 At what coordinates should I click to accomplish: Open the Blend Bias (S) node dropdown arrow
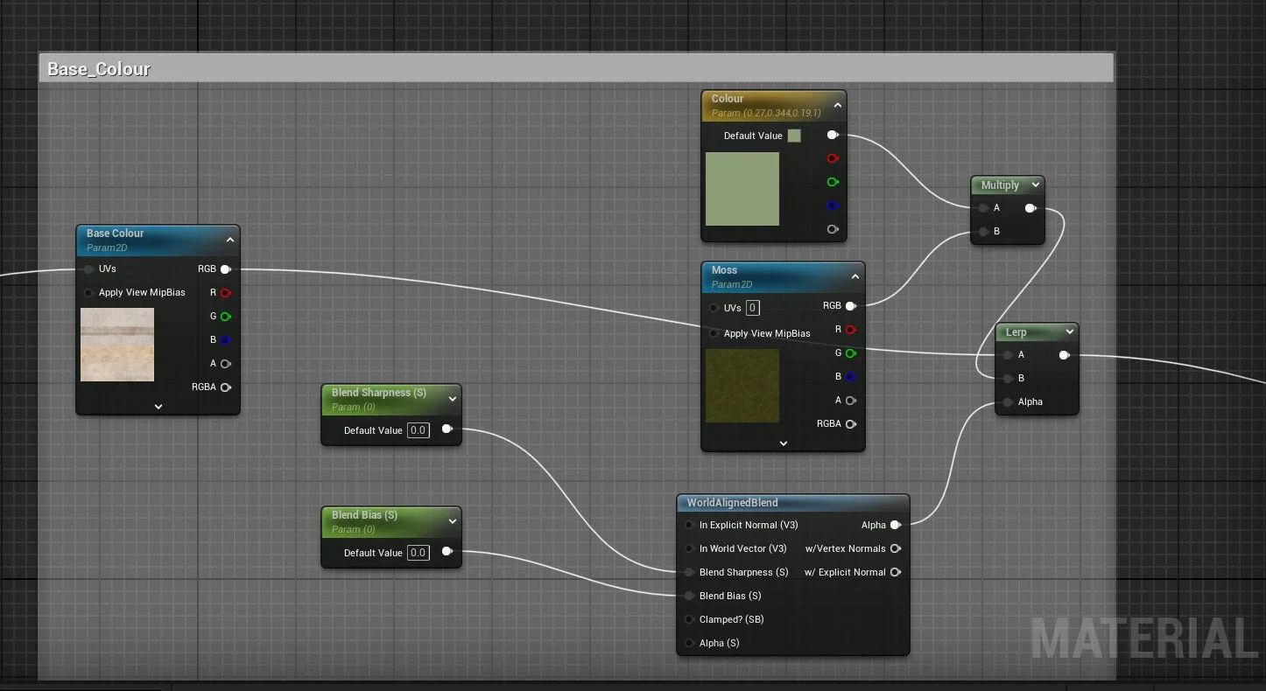tap(453, 521)
